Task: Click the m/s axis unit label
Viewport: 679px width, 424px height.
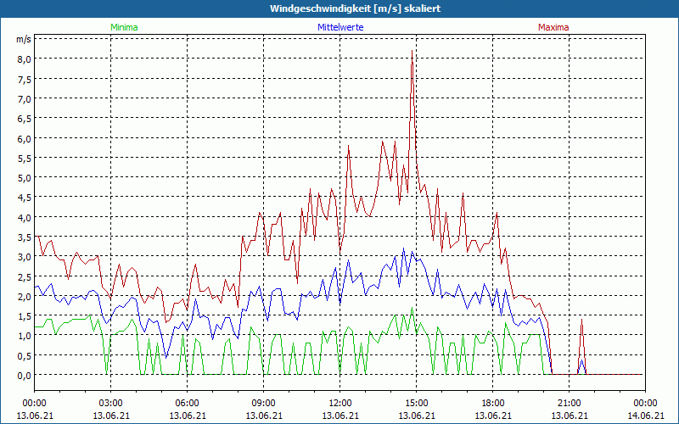Action: pyautogui.click(x=24, y=39)
